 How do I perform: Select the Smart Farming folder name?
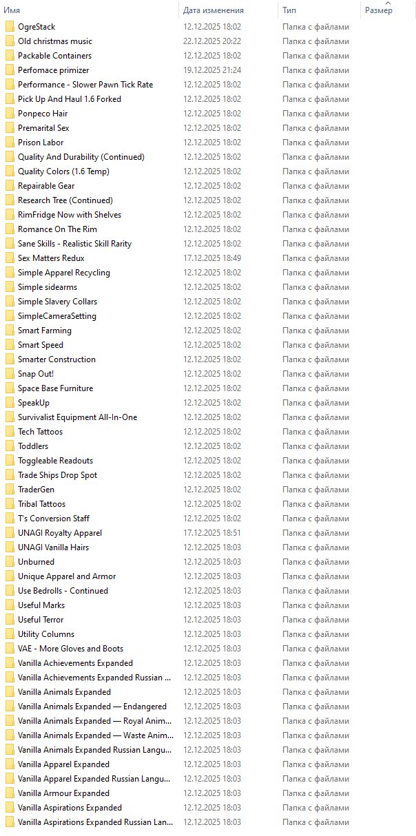coord(45,331)
